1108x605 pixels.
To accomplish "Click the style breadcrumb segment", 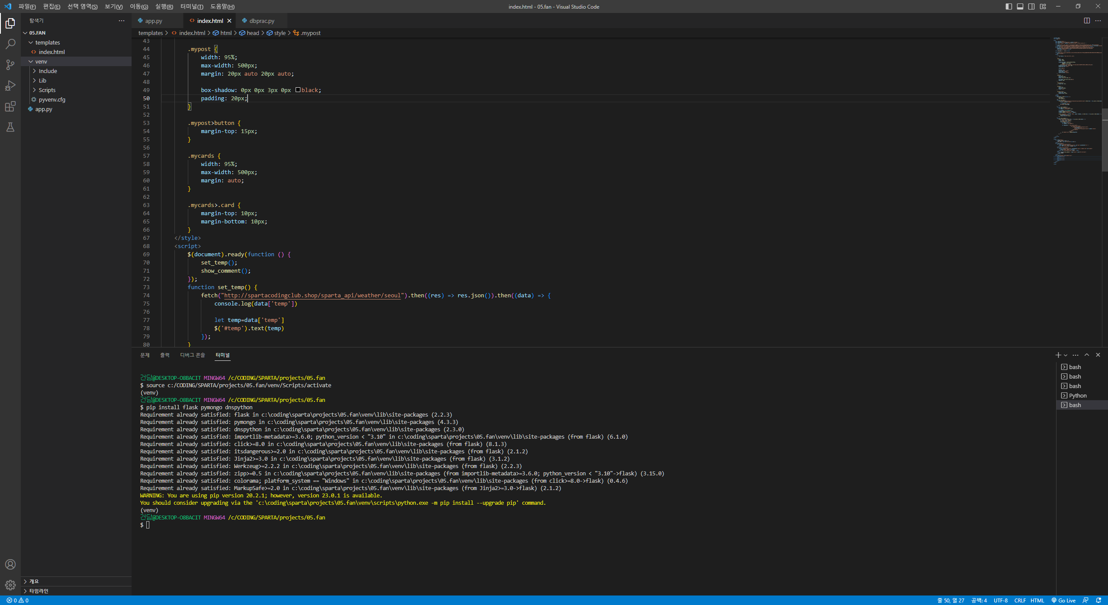I will click(x=276, y=33).
